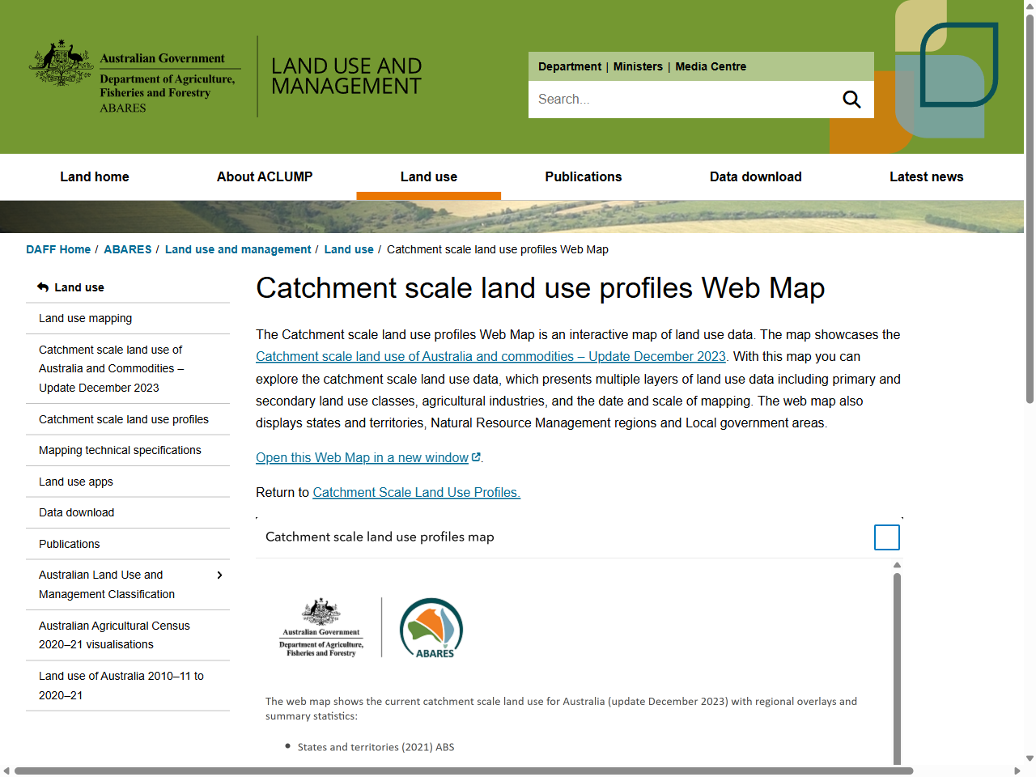The width and height of the screenshot is (1036, 777).
Task: Expand Australian Land Use and Management Classification chevron
Action: click(x=219, y=575)
